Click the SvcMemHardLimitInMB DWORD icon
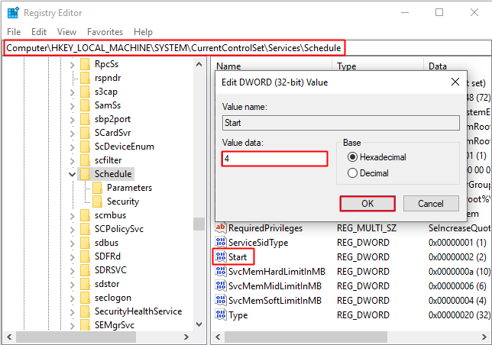 point(221,272)
